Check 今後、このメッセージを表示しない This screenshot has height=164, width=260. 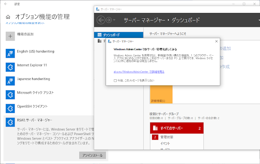[x=115, y=81]
